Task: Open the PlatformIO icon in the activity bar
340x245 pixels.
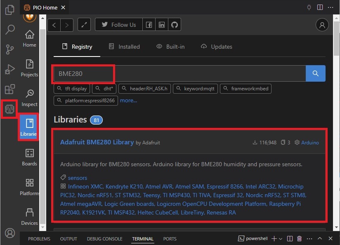Action: (9, 109)
